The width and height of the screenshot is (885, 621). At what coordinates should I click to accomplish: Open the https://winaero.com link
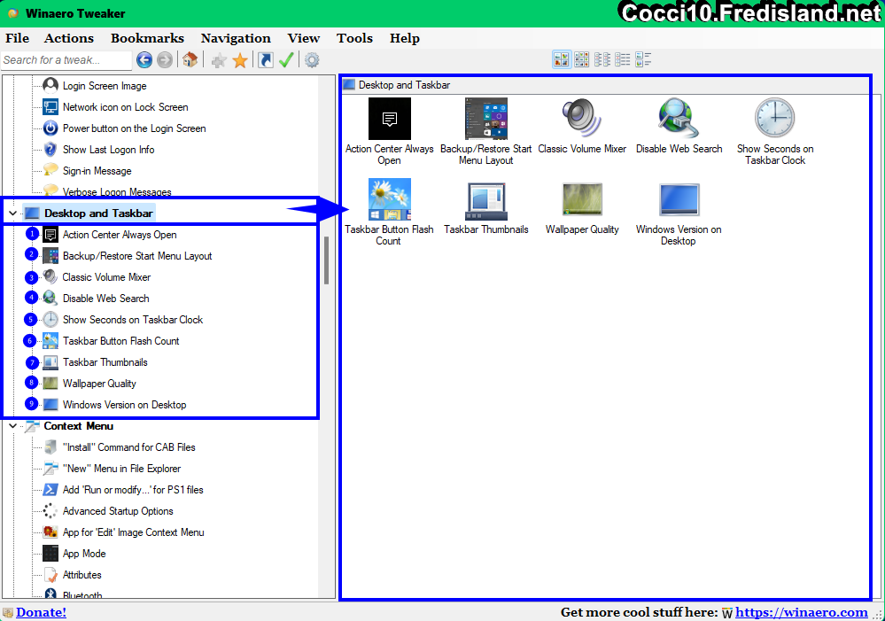pyautogui.click(x=802, y=612)
